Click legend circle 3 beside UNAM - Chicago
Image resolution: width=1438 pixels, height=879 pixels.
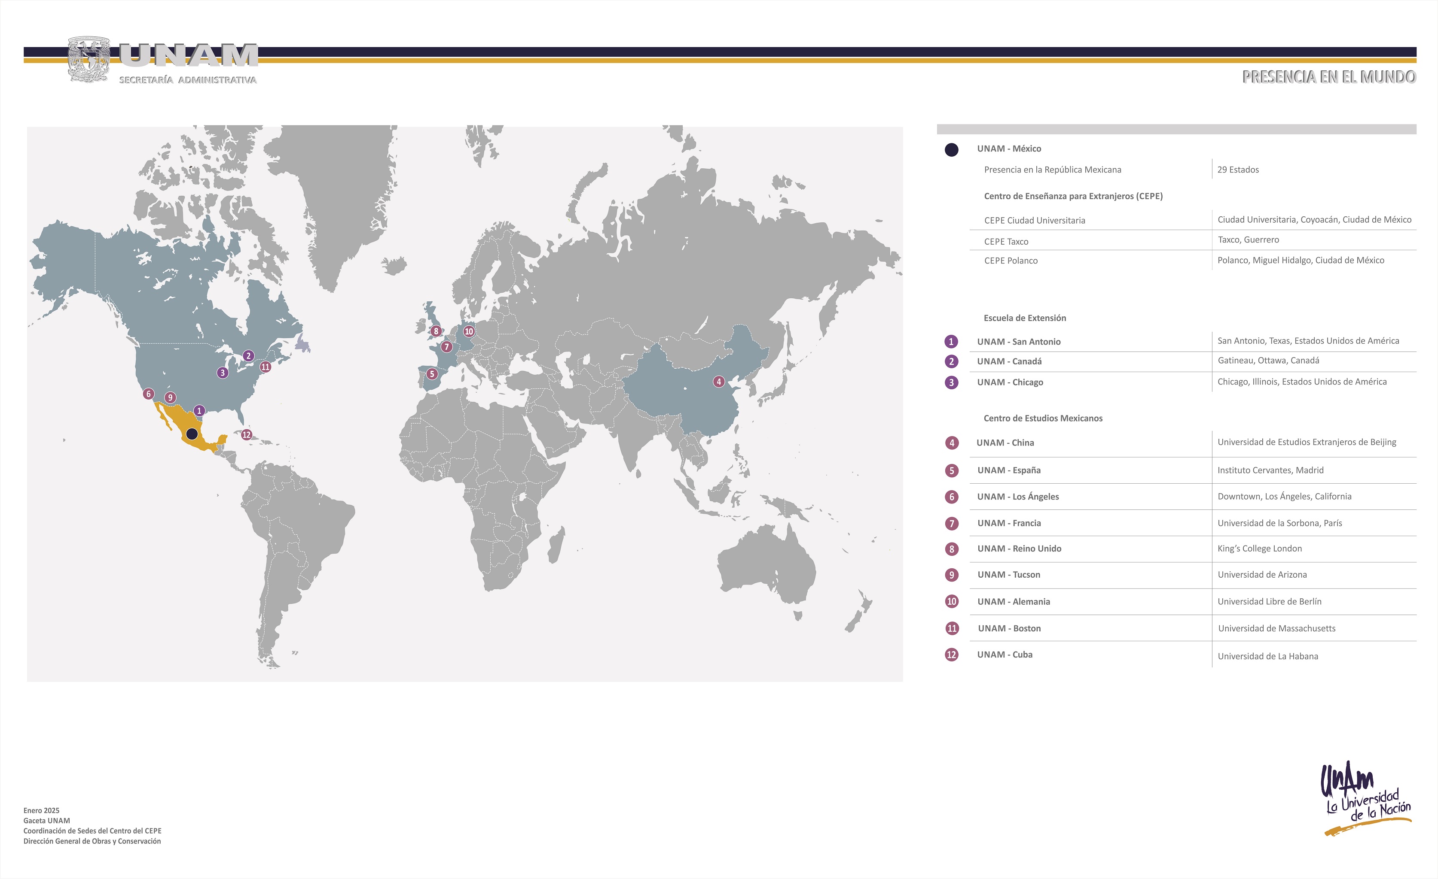(951, 382)
